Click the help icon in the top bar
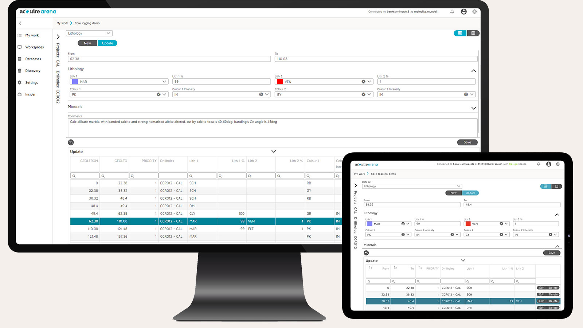The height and width of the screenshot is (328, 583). [475, 11]
